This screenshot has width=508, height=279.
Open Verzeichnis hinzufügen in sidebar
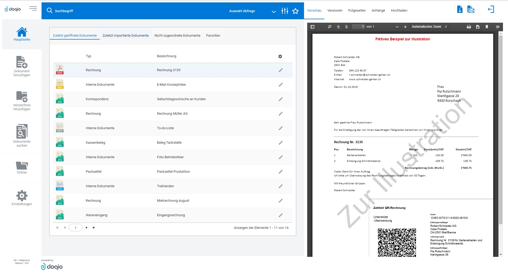point(22,100)
